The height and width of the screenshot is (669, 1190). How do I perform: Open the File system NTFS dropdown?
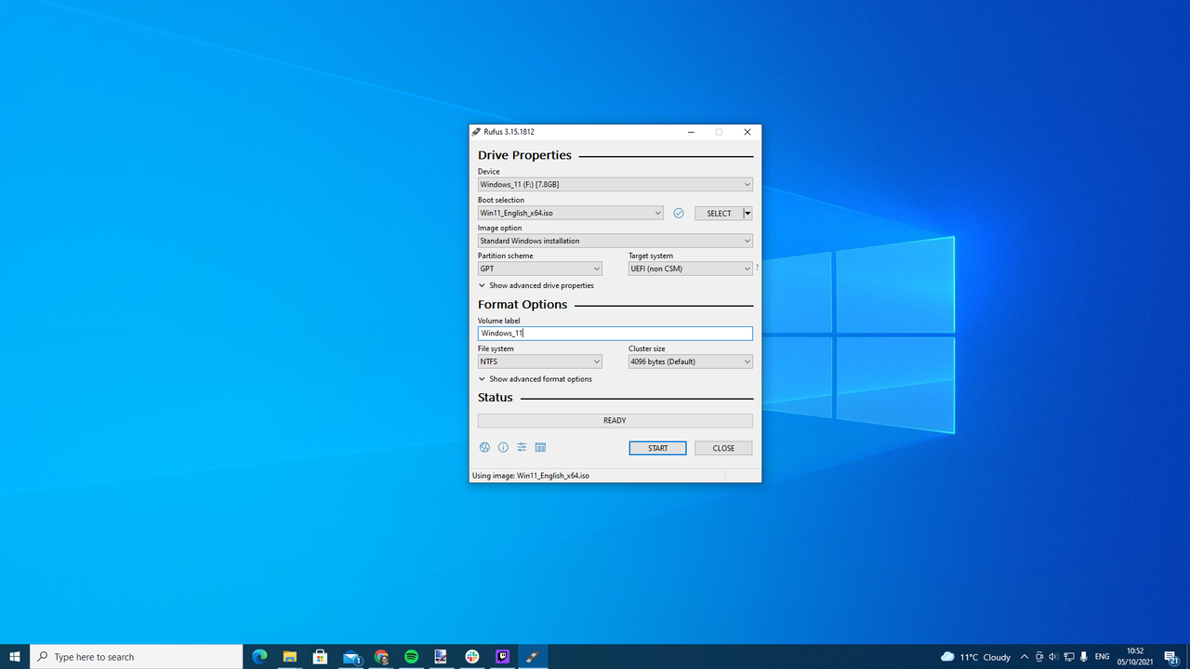(x=540, y=361)
